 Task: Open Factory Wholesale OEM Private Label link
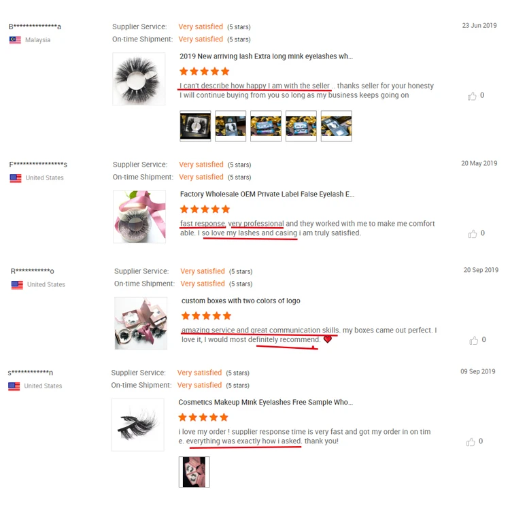267,194
